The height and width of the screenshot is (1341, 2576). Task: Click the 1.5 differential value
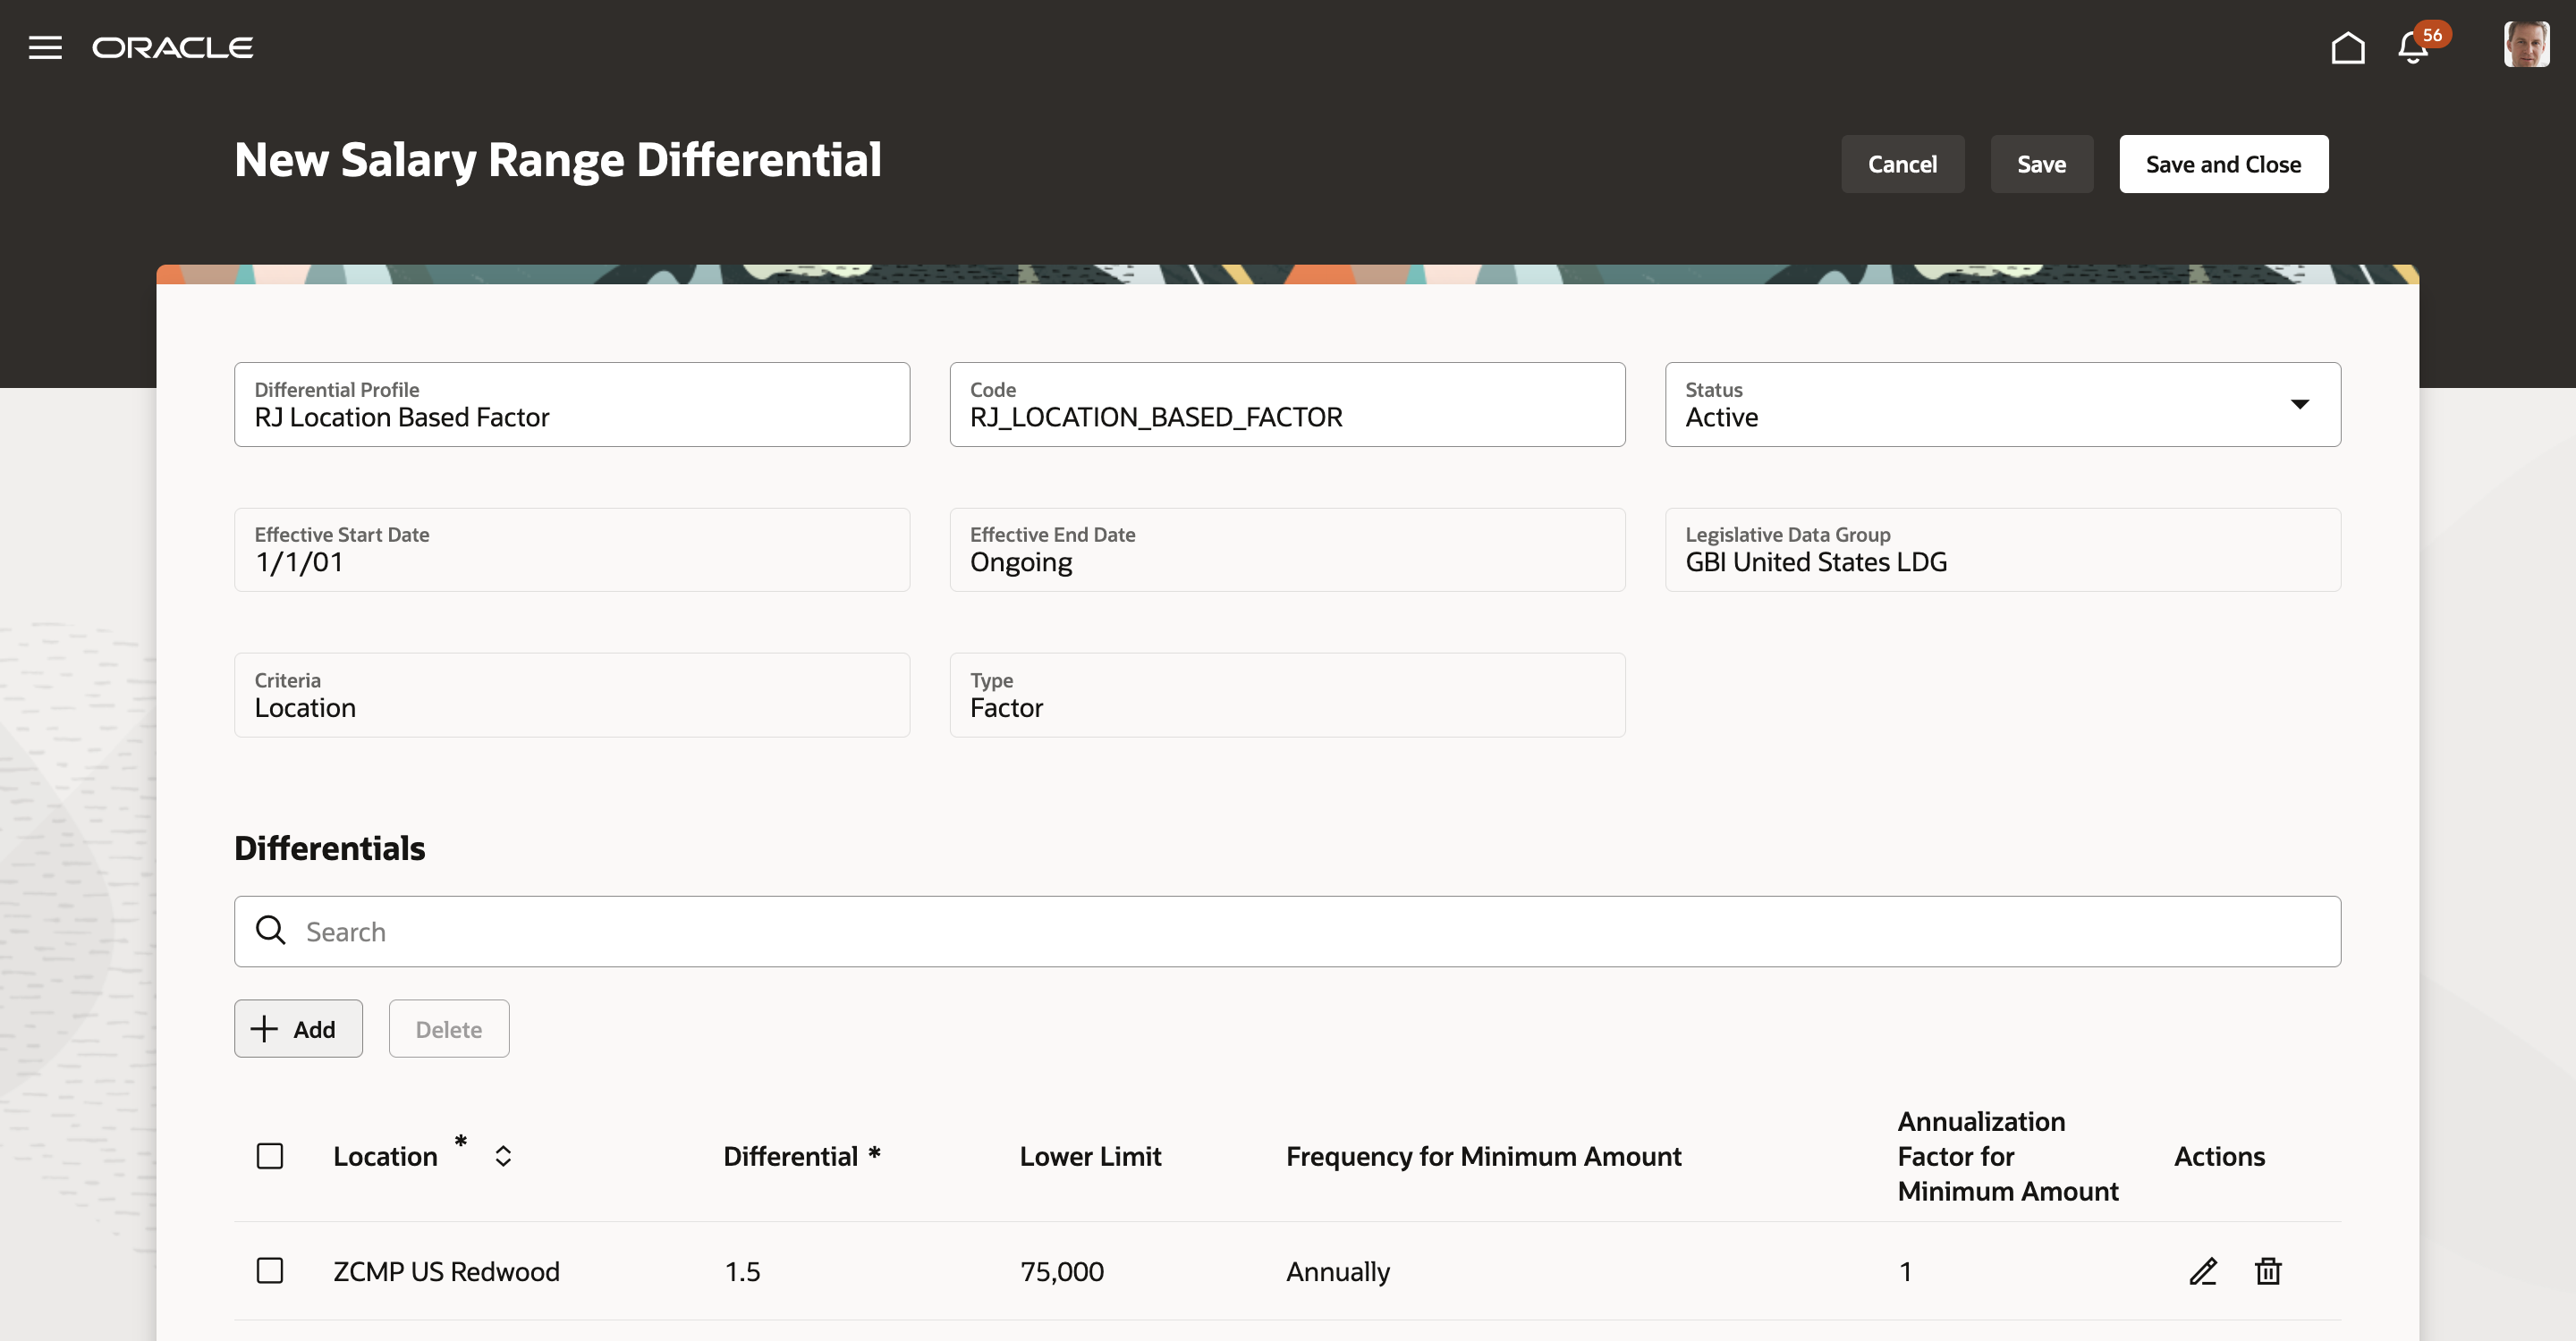pos(742,1271)
